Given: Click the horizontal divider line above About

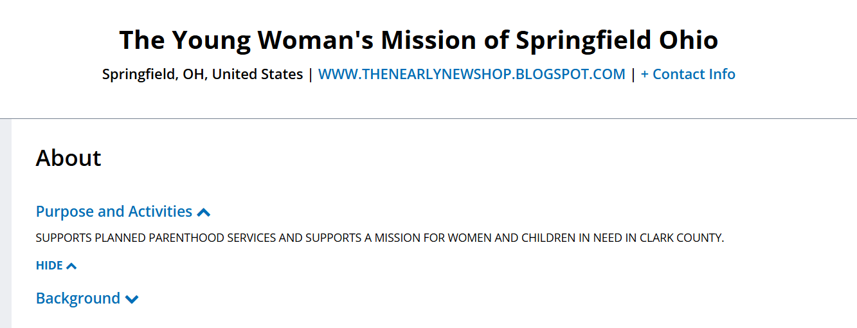Looking at the screenshot, I should pos(428,118).
